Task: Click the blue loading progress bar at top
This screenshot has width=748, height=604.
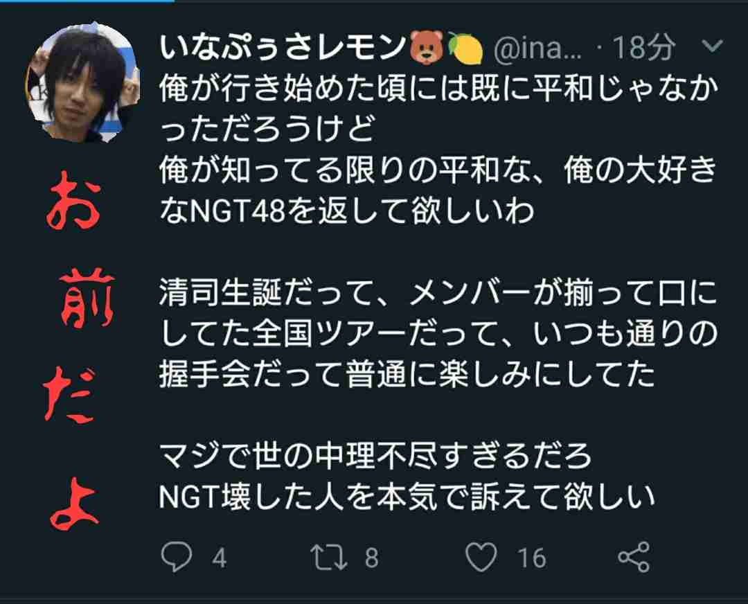Action: click(x=87, y=1)
